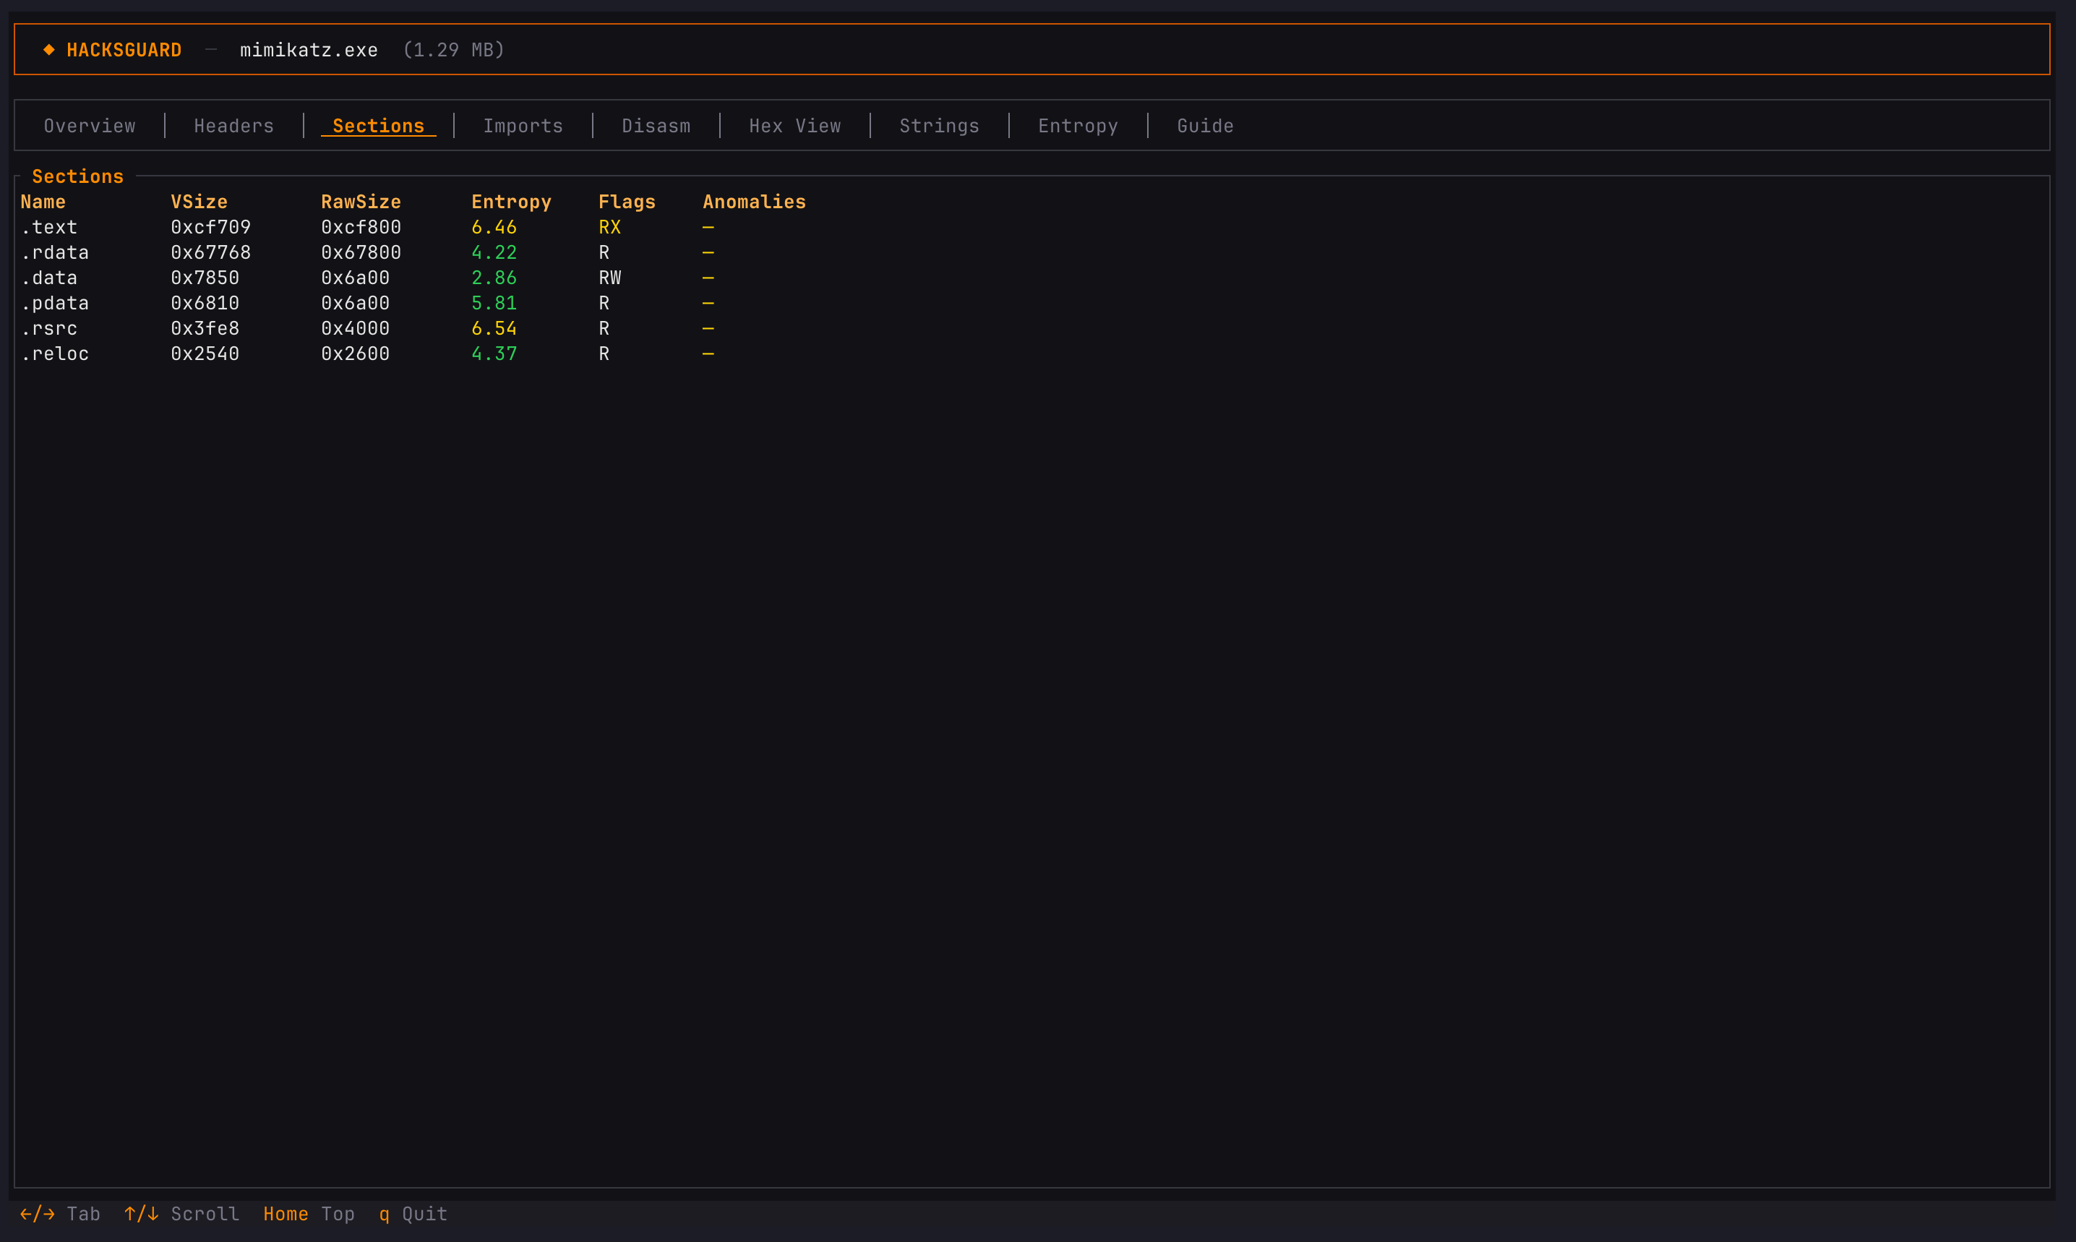Click the anomalies dash in the .pdata row
2076x1242 pixels.
(708, 303)
